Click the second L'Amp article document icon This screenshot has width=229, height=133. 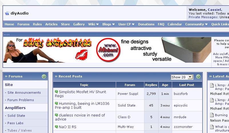(x=212, y=100)
